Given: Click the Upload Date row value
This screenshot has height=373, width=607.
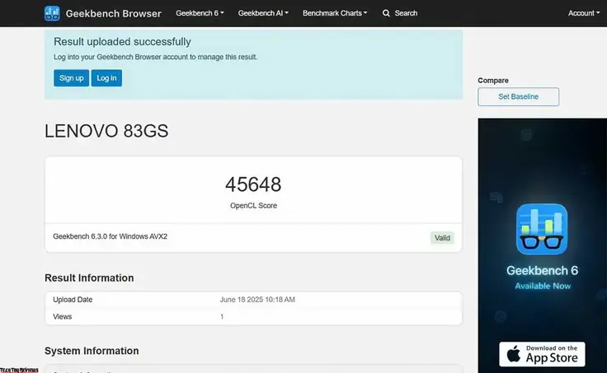Looking at the screenshot, I should pos(257,300).
